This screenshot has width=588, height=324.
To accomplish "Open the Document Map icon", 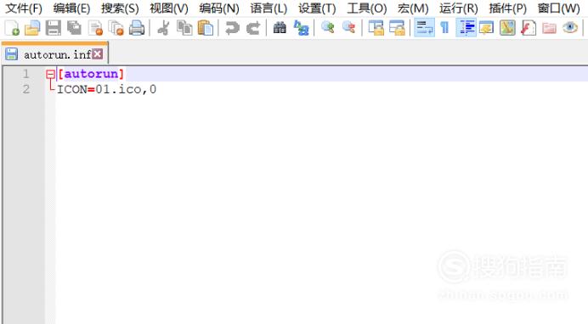I will click(x=507, y=28).
